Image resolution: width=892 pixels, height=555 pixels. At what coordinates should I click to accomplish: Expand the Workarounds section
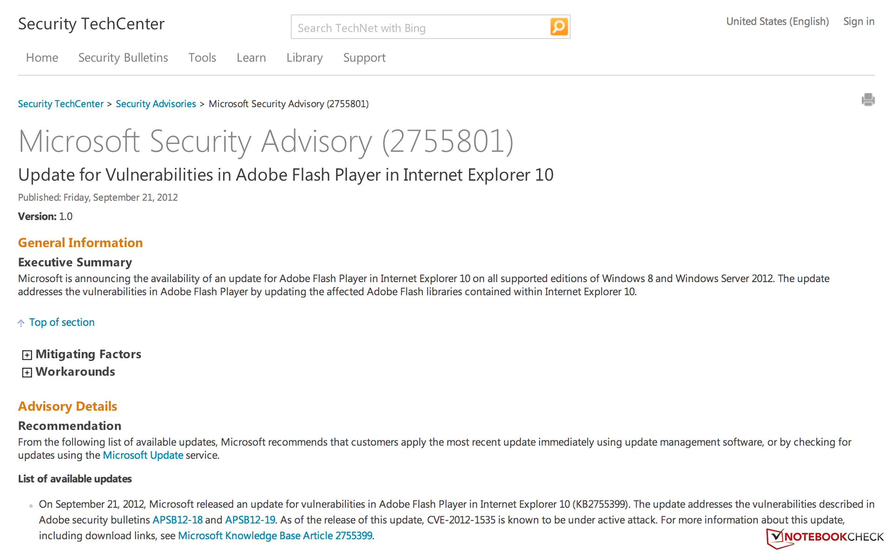pos(27,372)
